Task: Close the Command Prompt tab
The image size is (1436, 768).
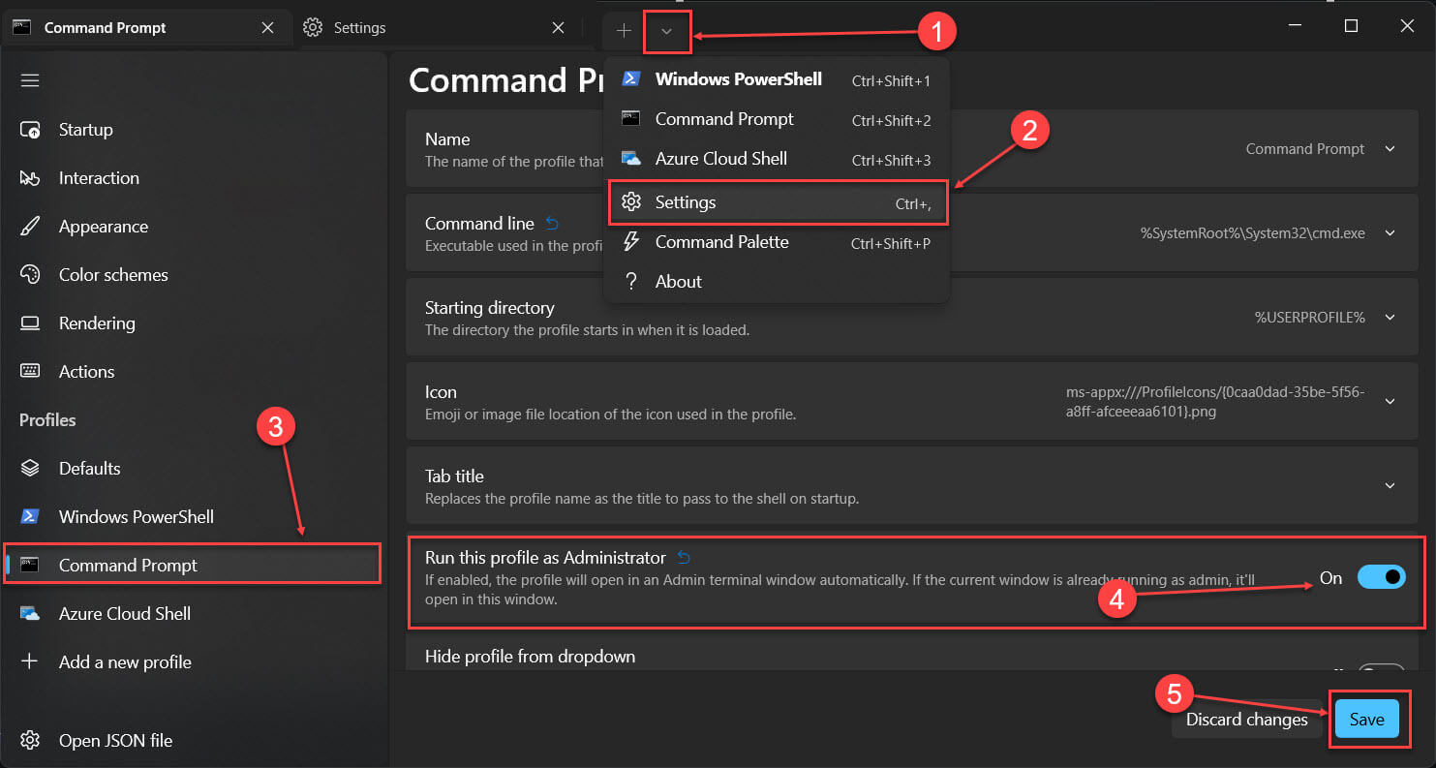Action: (268, 28)
